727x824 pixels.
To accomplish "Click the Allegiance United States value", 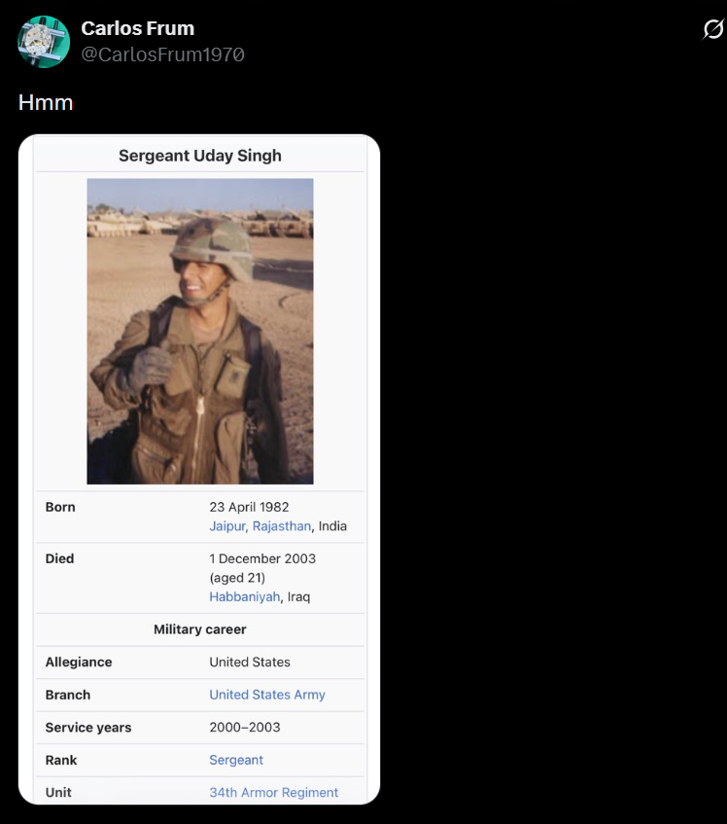I will 250,663.
